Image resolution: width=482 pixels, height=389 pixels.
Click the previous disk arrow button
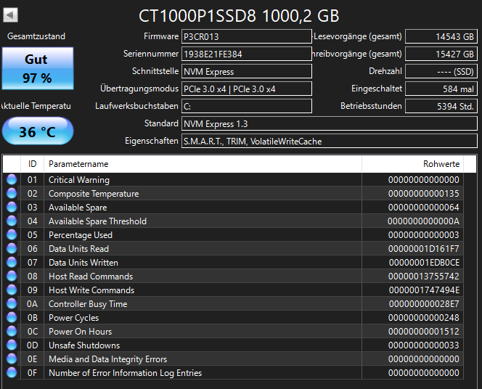pos(10,15)
